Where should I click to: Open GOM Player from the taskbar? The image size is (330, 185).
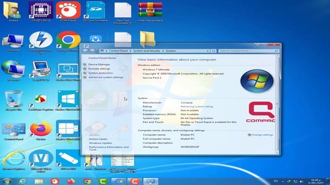55,181
